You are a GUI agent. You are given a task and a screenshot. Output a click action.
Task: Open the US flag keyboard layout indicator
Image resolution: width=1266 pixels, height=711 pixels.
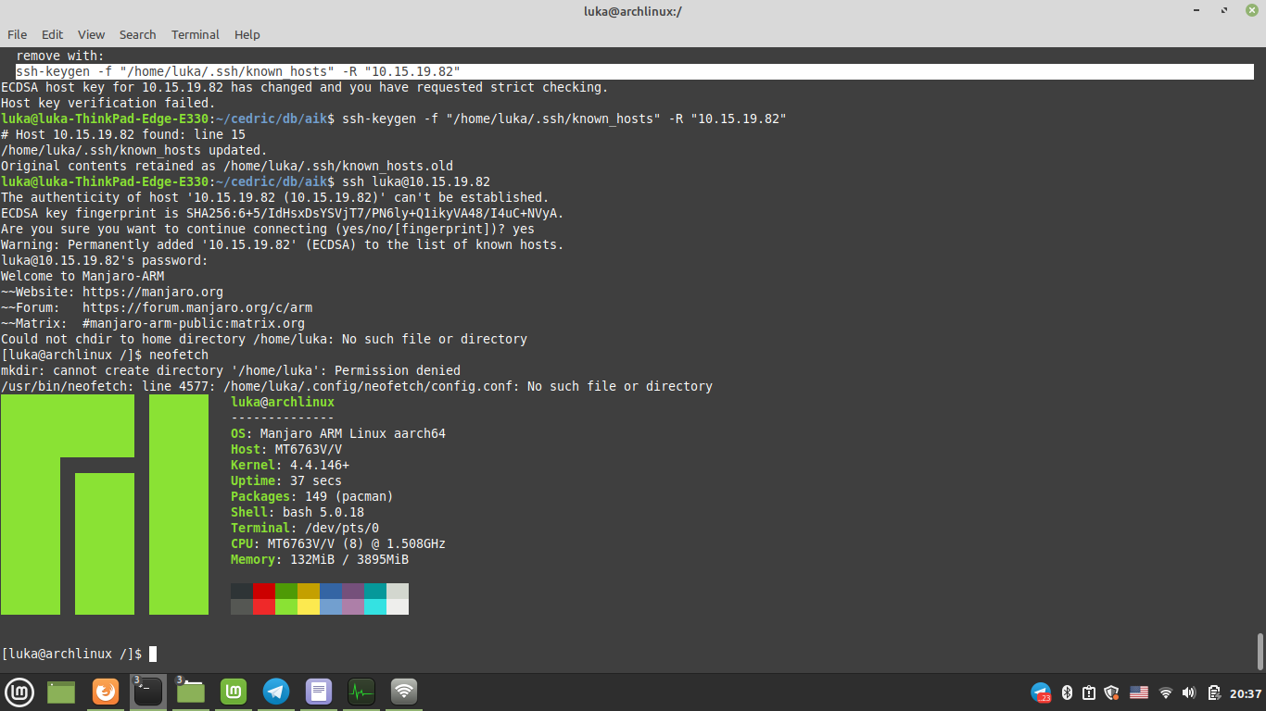point(1138,692)
